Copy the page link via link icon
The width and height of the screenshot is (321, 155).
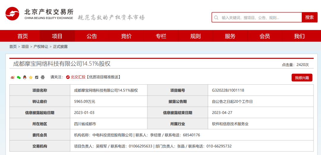click(x=37, y=77)
